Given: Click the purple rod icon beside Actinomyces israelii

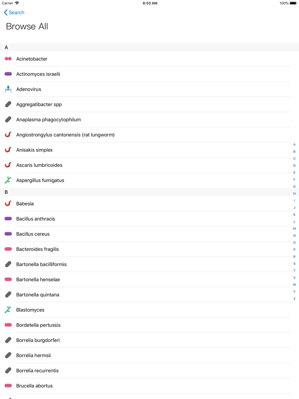Looking at the screenshot, I should click(8, 73).
